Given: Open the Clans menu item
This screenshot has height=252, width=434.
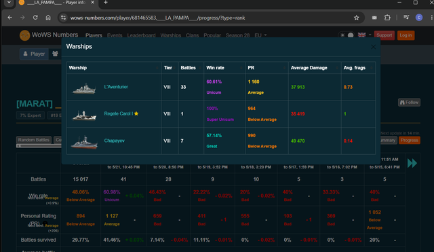Looking at the screenshot, I should (x=192, y=35).
